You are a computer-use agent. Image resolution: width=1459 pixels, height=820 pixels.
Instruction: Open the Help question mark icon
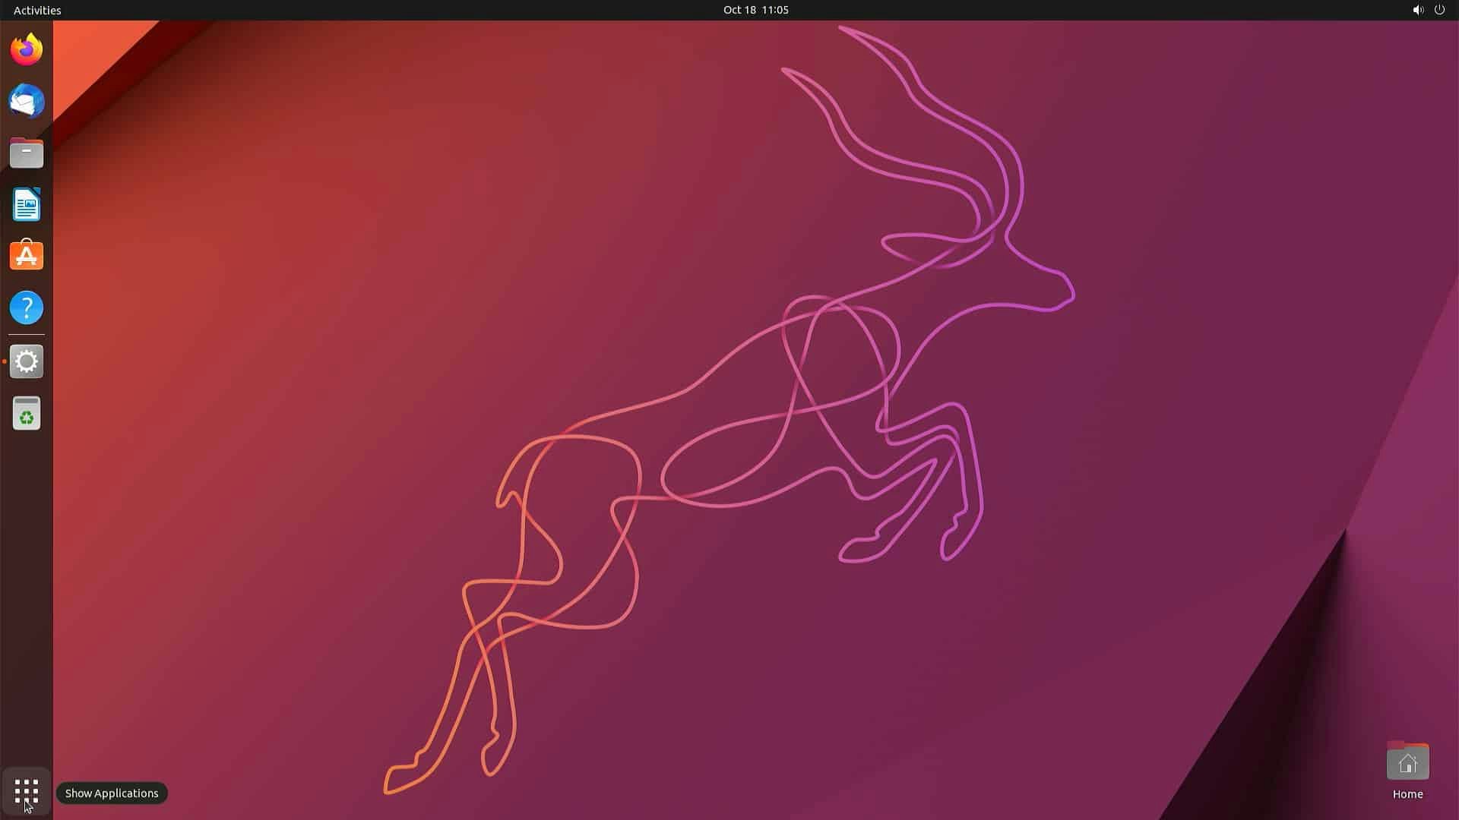point(27,307)
